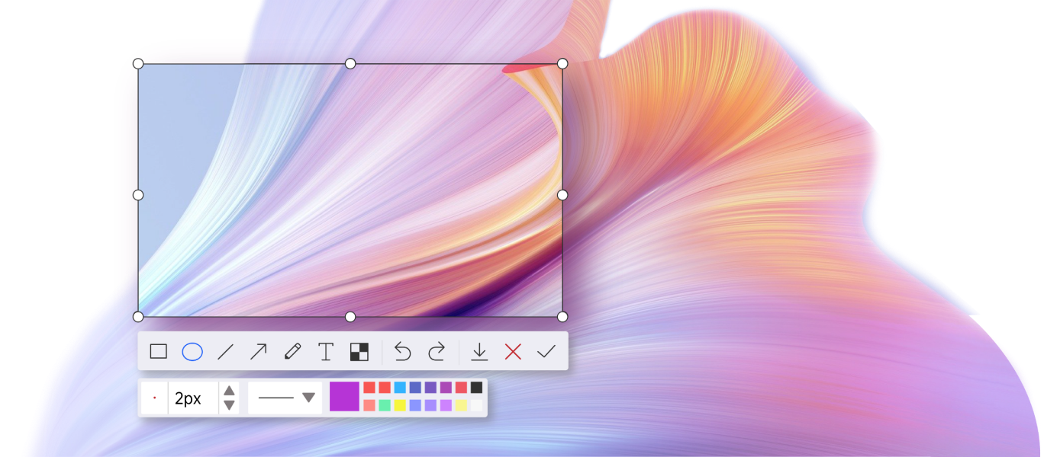This screenshot has width=1044, height=457.
Task: Select the Text annotation tool
Action: pos(326,351)
